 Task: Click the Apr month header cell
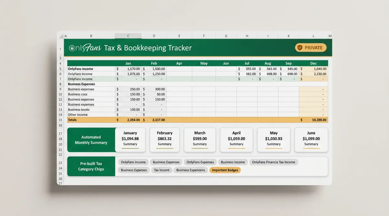179,63
